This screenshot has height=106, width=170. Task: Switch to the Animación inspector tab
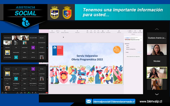[135, 31]
